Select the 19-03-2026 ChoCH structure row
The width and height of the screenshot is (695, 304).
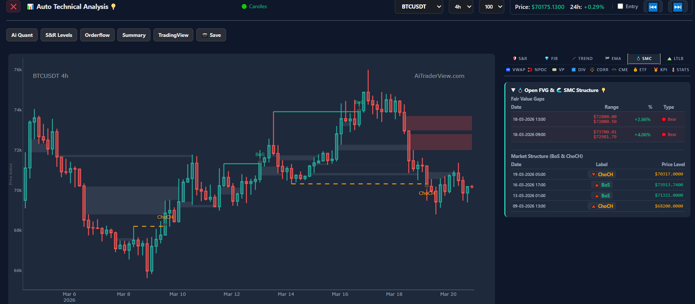coord(598,174)
